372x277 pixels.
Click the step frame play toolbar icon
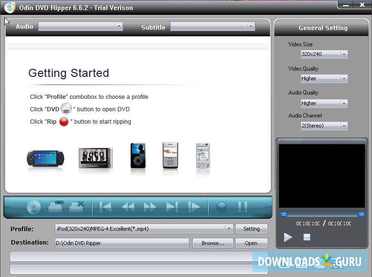coord(194,207)
